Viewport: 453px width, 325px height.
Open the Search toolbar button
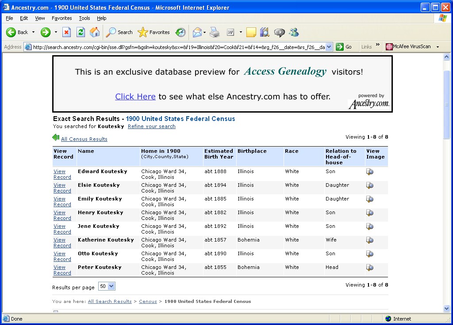click(119, 32)
